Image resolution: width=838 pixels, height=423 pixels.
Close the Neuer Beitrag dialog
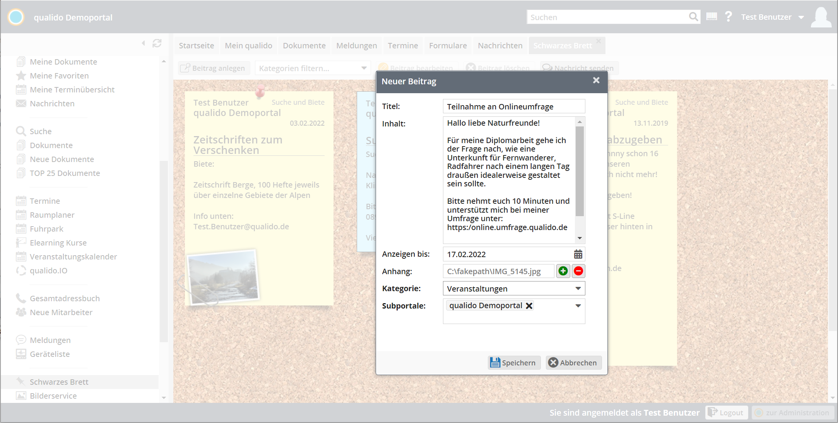pyautogui.click(x=596, y=80)
